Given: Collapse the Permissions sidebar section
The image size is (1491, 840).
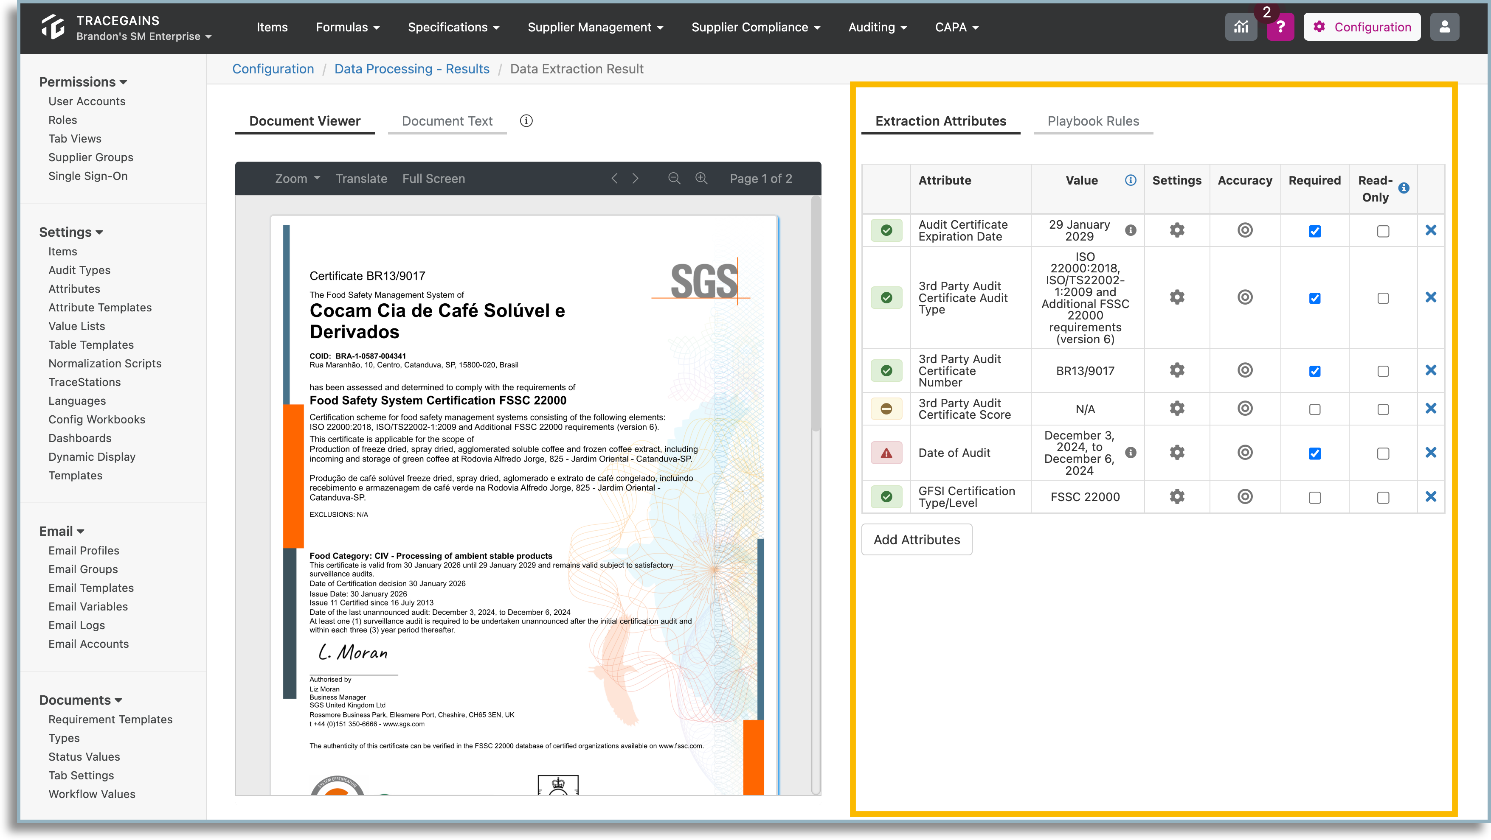Looking at the screenshot, I should [x=83, y=82].
